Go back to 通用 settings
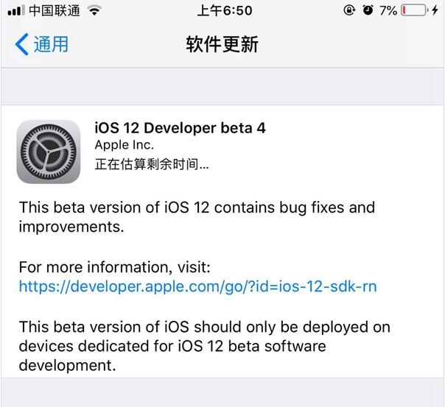This screenshot has height=407, width=445. pos(50,44)
